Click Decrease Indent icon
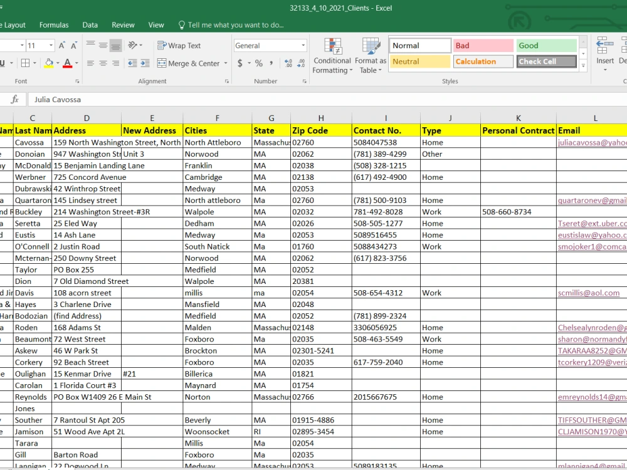This screenshot has width=627, height=470. 132,63
